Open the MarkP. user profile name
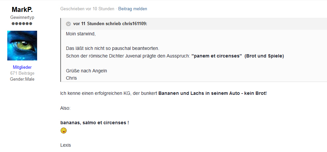Screen dimensions: 327x152 (22, 10)
